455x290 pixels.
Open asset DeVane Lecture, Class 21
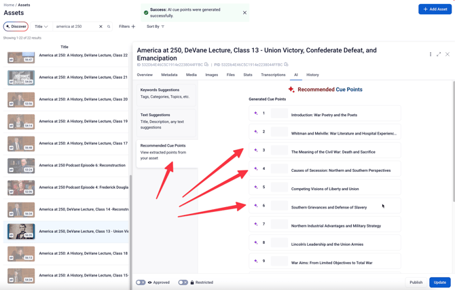(83, 77)
